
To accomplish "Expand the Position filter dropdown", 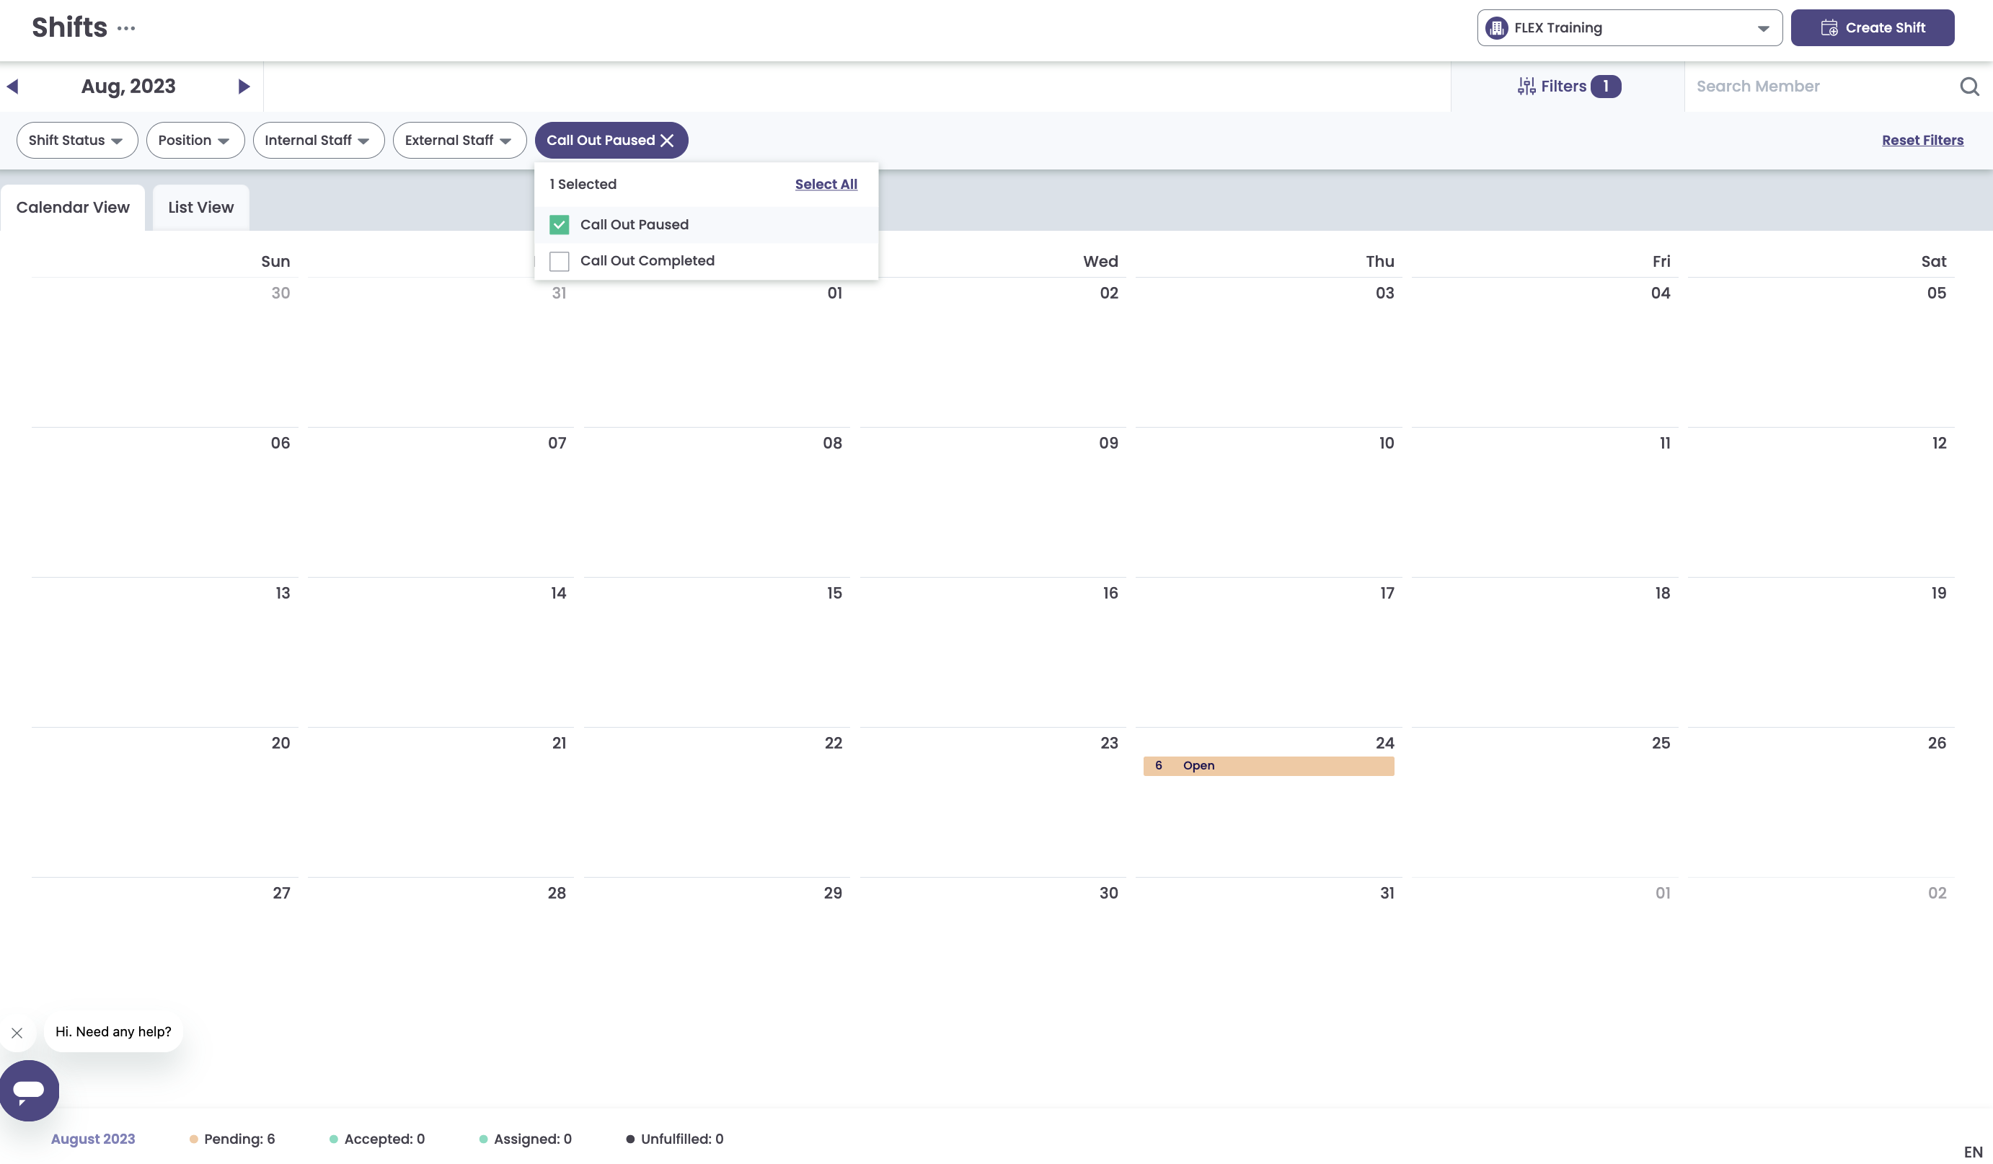I will click(195, 140).
